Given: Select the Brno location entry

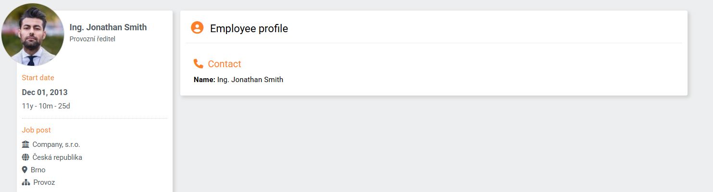Looking at the screenshot, I should [38, 170].
